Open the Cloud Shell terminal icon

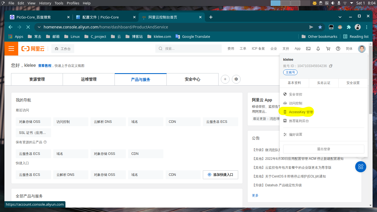[308, 49]
